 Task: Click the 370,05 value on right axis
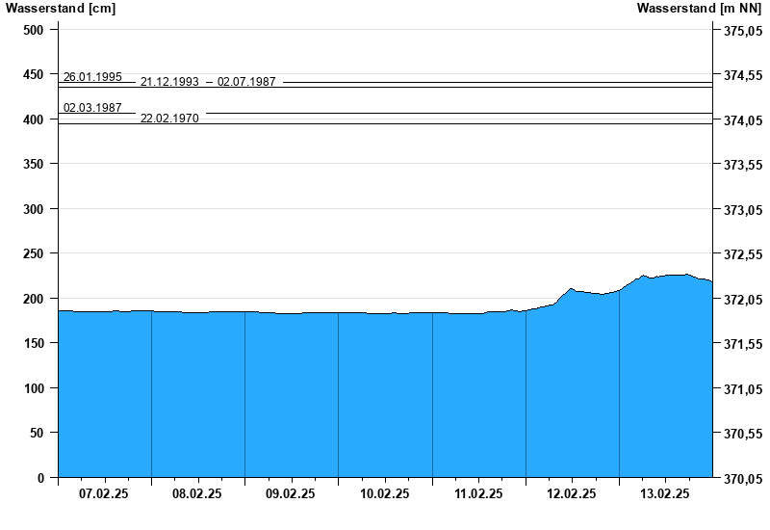[x=741, y=479]
